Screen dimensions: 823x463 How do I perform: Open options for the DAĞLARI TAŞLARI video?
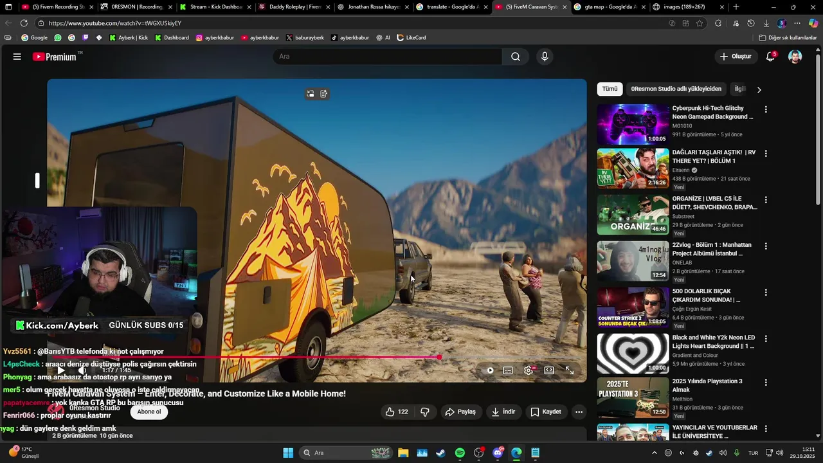(765, 154)
